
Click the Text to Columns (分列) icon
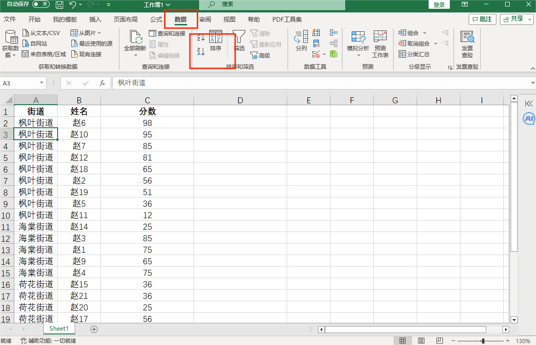(x=301, y=41)
